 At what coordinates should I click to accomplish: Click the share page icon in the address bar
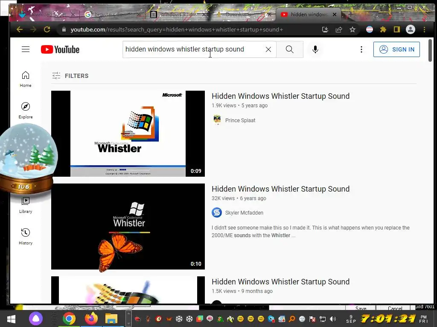(338, 29)
